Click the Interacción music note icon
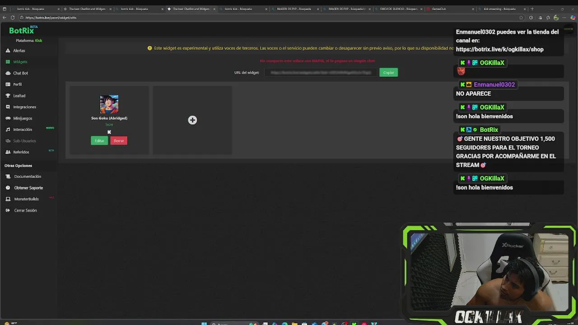This screenshot has width=578, height=325. 8,130
